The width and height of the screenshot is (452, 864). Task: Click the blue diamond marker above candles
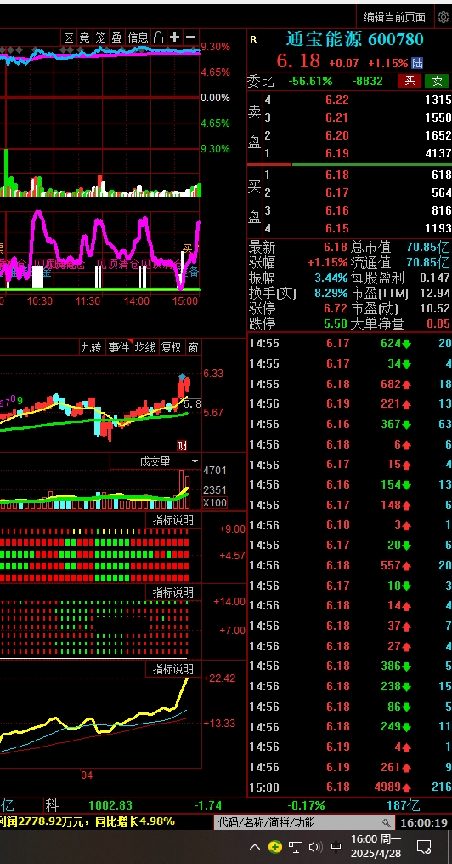click(182, 376)
